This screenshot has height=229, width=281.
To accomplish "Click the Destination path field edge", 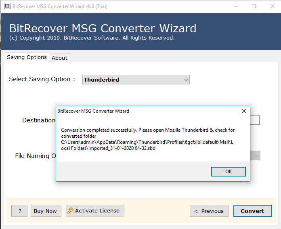I will (x=255, y=120).
